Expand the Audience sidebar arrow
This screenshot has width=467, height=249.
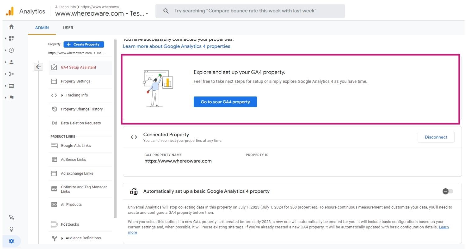tap(6, 62)
